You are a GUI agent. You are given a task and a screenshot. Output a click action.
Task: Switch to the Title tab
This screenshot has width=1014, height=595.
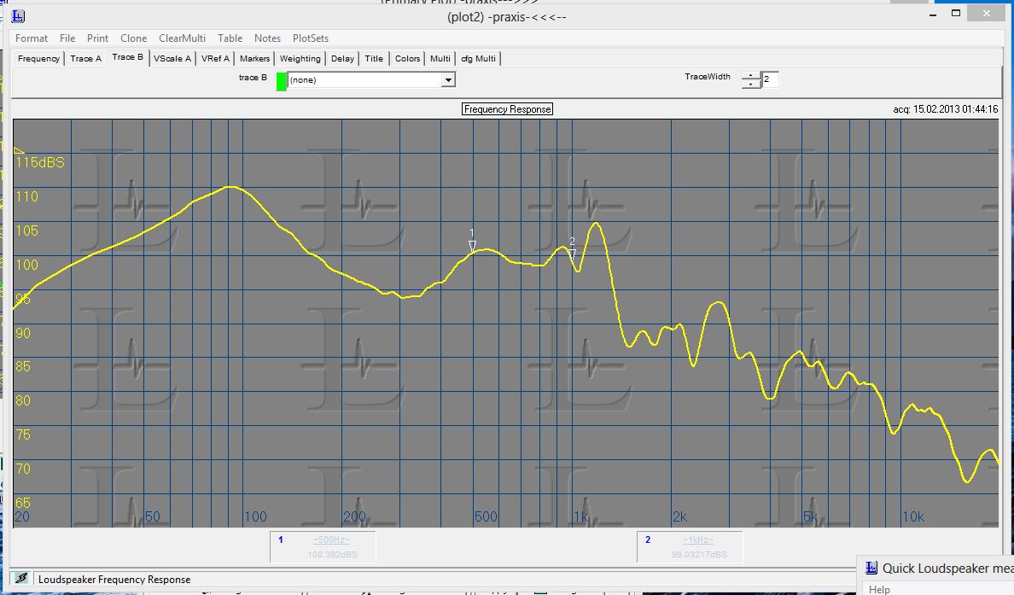click(374, 58)
